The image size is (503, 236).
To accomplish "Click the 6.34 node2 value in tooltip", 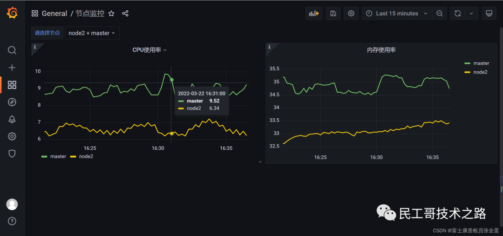I will click(x=214, y=108).
